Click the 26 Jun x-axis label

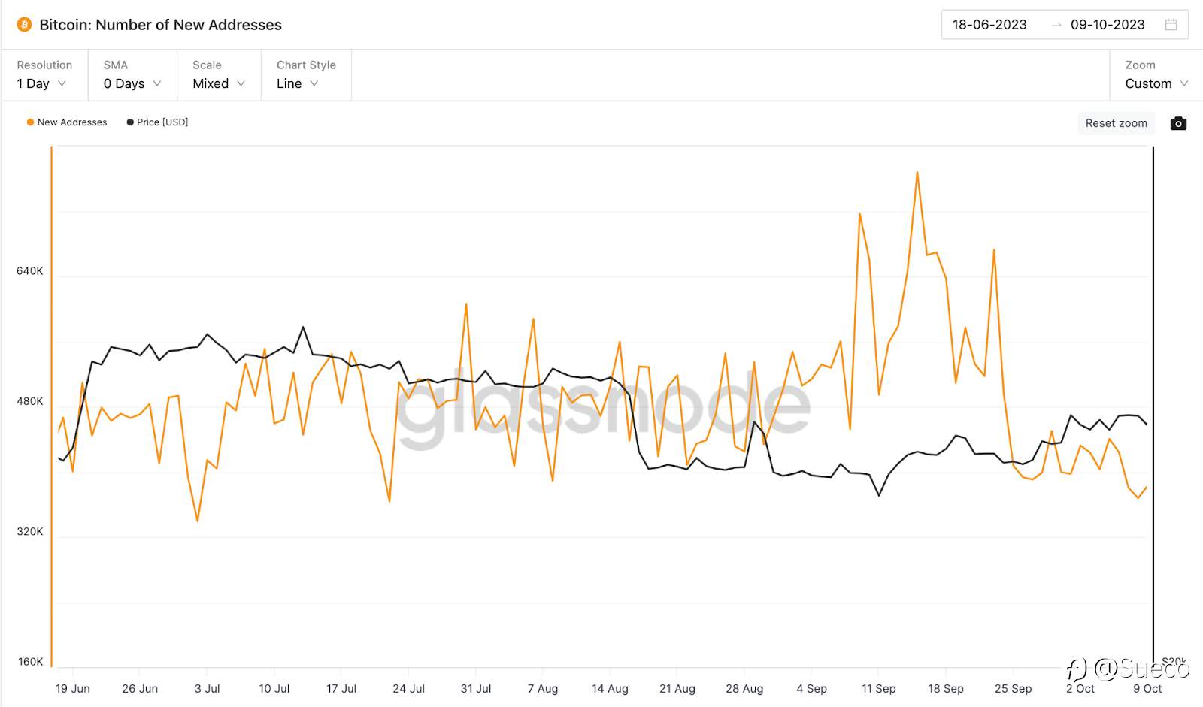(x=140, y=689)
